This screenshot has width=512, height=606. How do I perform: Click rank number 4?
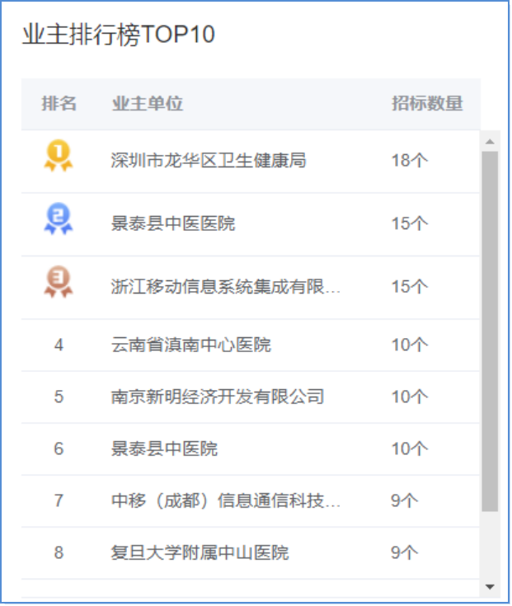(59, 345)
